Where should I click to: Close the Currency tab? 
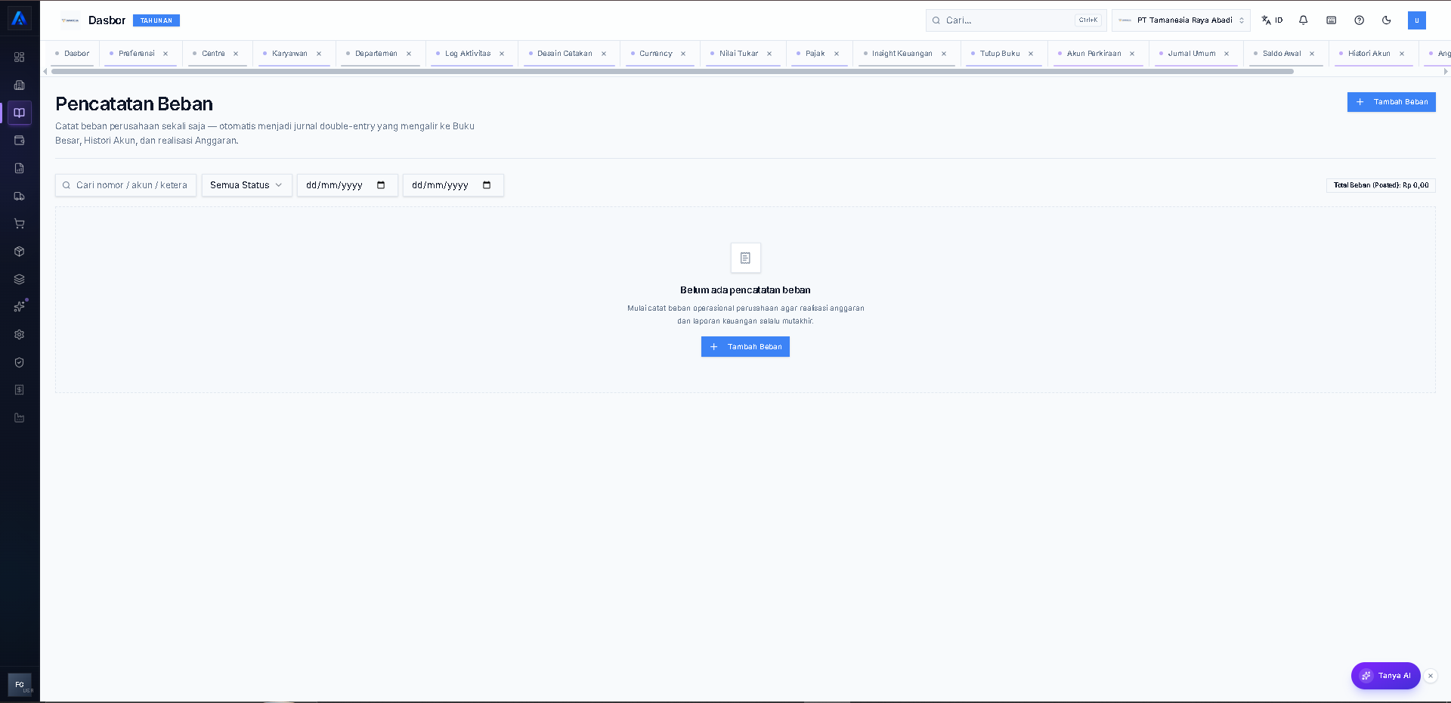coord(683,54)
